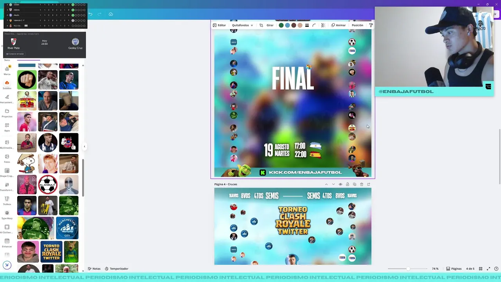Open the Marca brand panel

[x=7, y=70]
